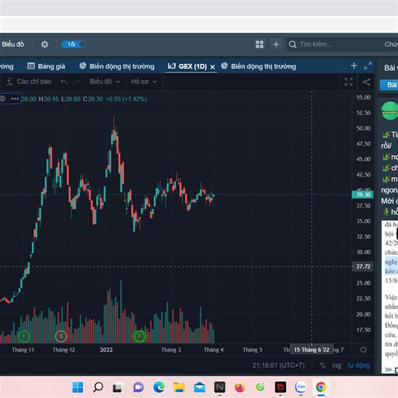Click the 21:16:51 (UTC+7) timezone label
Screen dimensions: 398x398
(278, 365)
